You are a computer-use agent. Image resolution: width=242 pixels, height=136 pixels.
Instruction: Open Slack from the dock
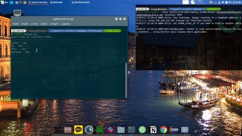coord(110,130)
